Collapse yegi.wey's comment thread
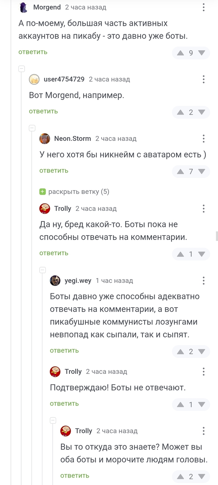 click(x=43, y=270)
